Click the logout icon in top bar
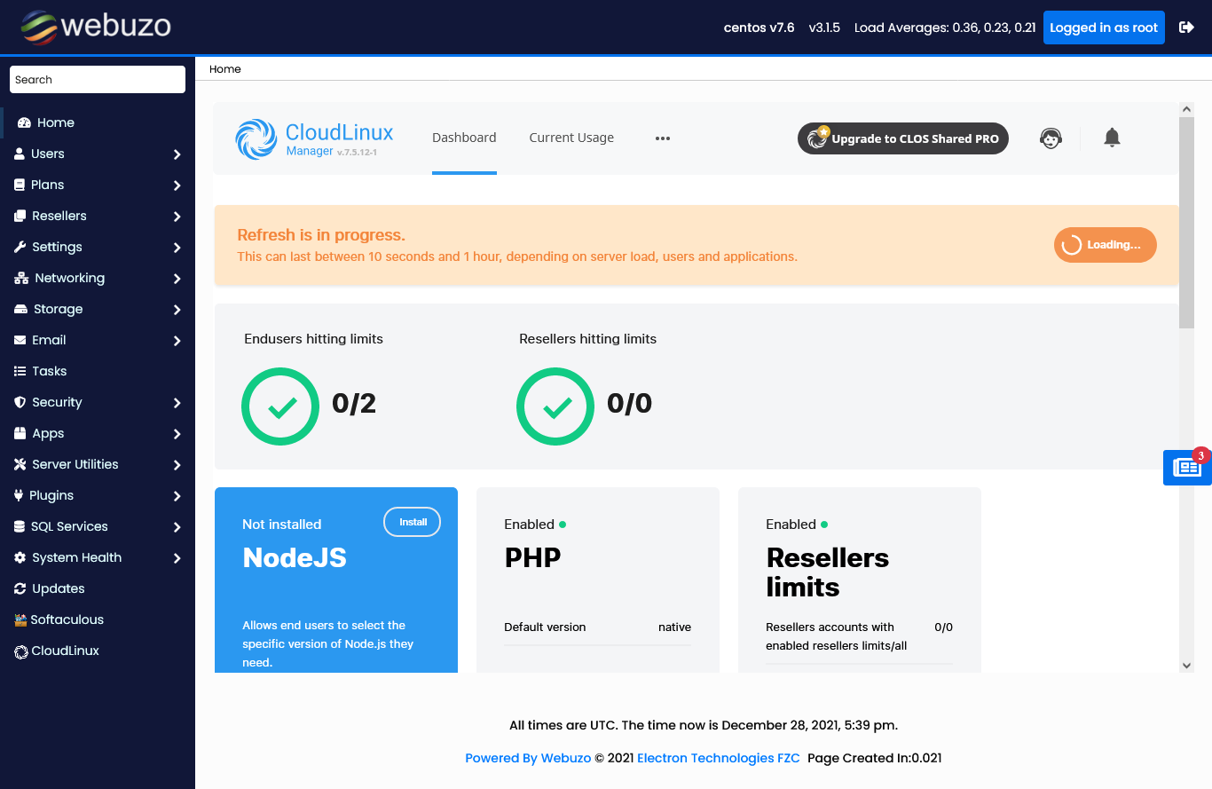This screenshot has height=789, width=1212. tap(1186, 28)
